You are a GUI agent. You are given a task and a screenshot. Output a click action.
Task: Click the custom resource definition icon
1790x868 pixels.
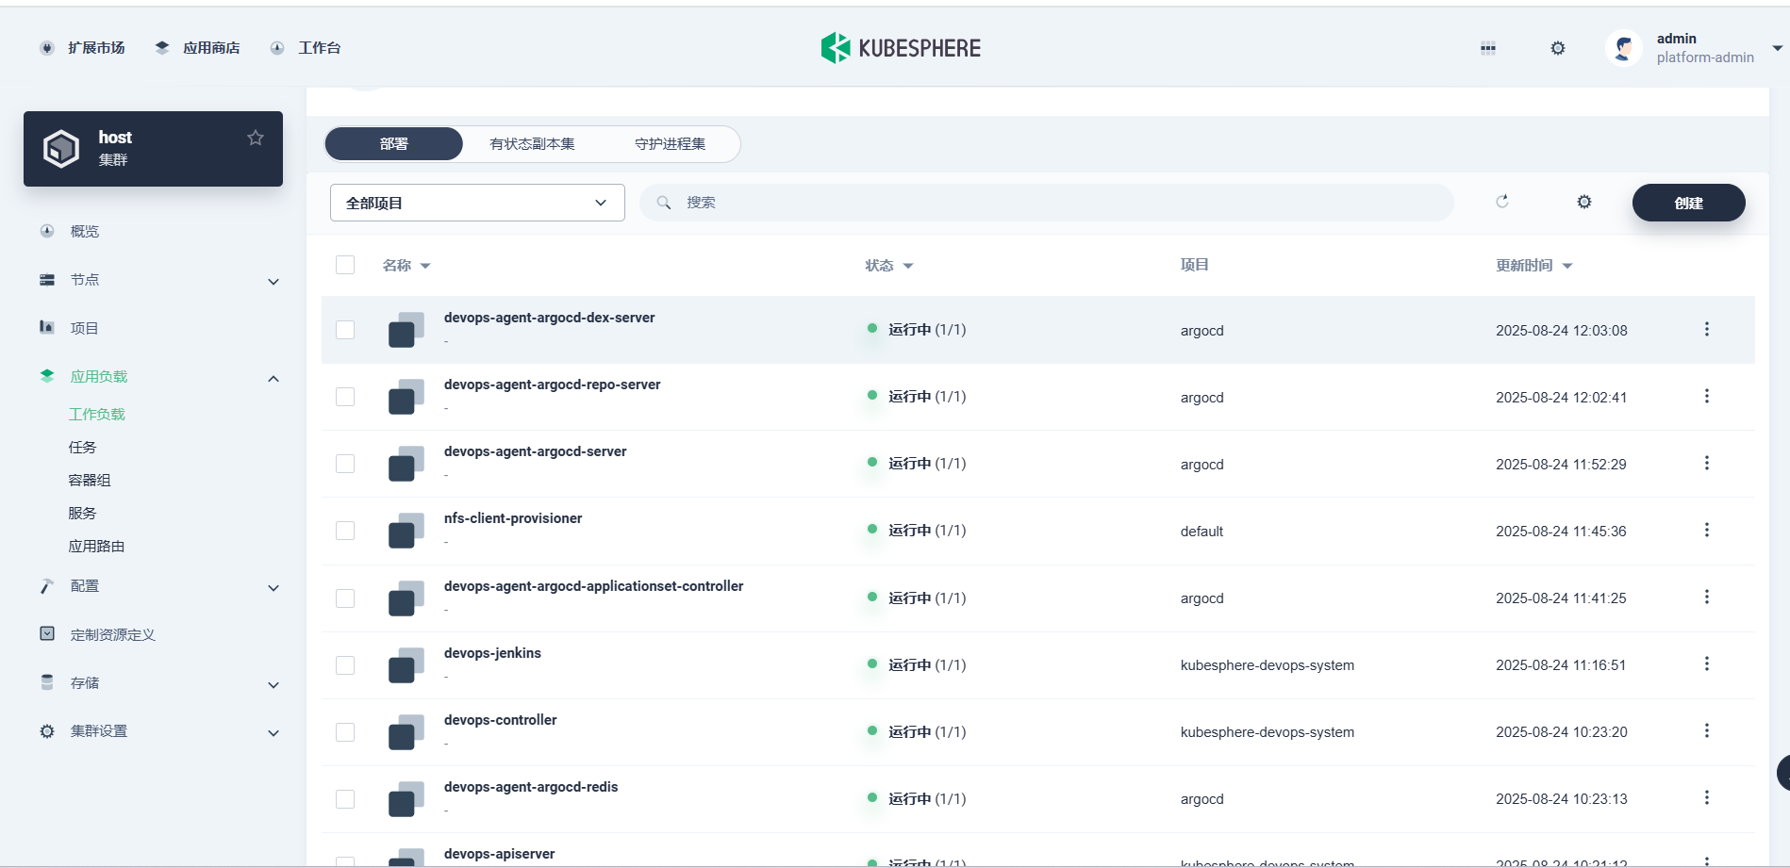47,633
